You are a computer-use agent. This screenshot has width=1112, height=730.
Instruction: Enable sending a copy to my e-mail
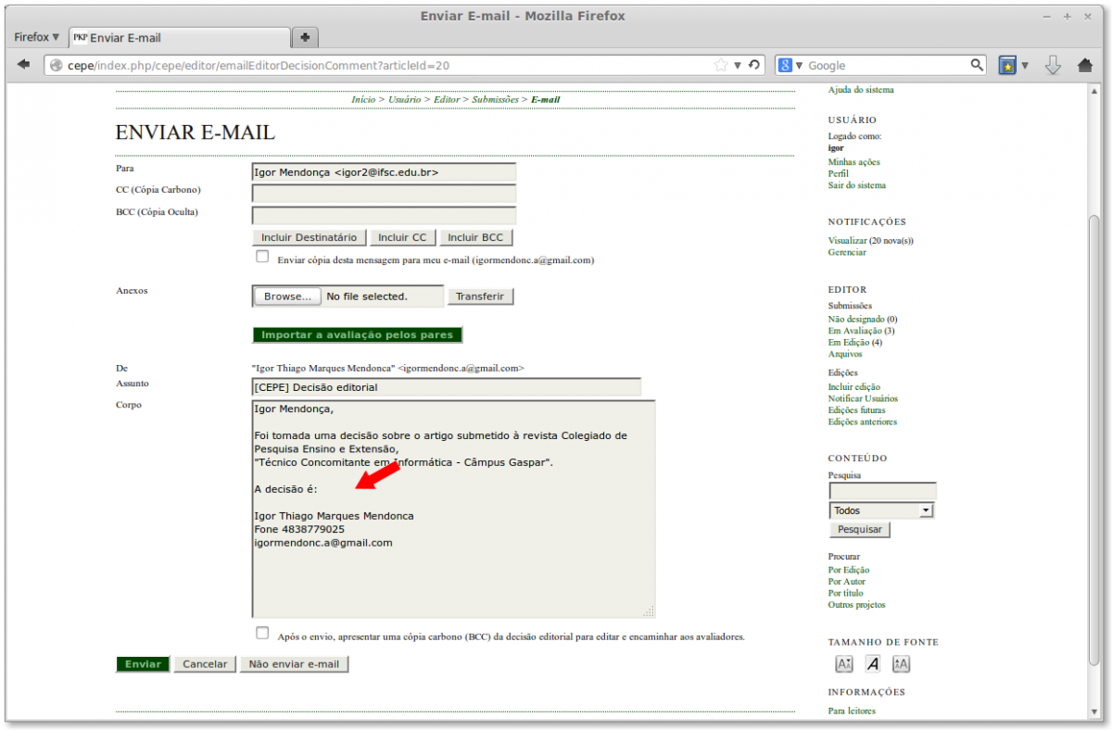262,257
